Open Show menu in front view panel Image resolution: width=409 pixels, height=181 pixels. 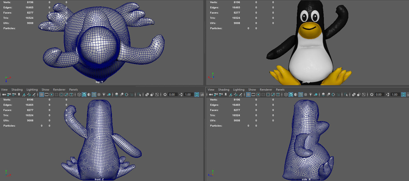45,90
